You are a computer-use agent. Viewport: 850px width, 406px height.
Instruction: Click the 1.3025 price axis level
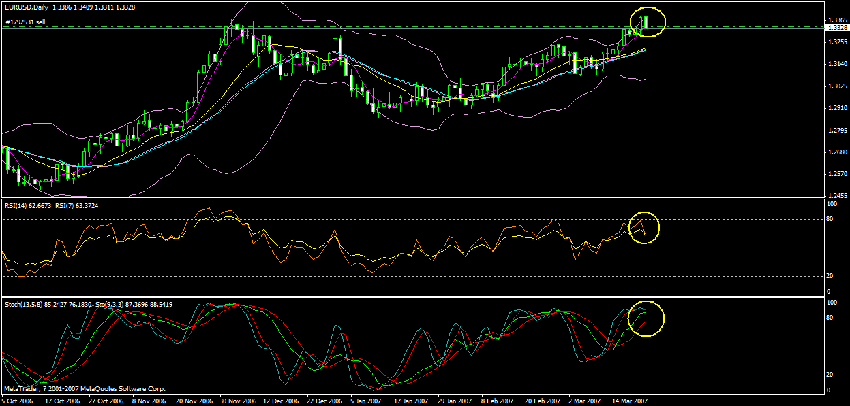837,86
